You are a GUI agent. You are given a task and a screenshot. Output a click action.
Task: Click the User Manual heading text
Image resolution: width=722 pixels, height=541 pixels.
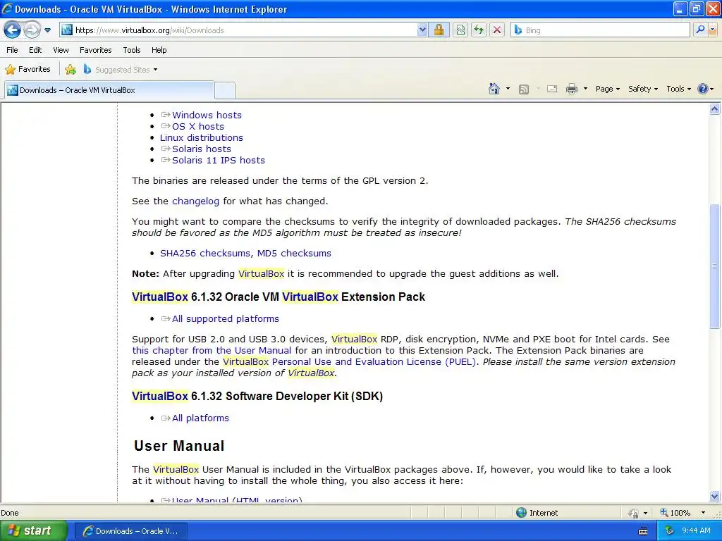pyautogui.click(x=179, y=446)
